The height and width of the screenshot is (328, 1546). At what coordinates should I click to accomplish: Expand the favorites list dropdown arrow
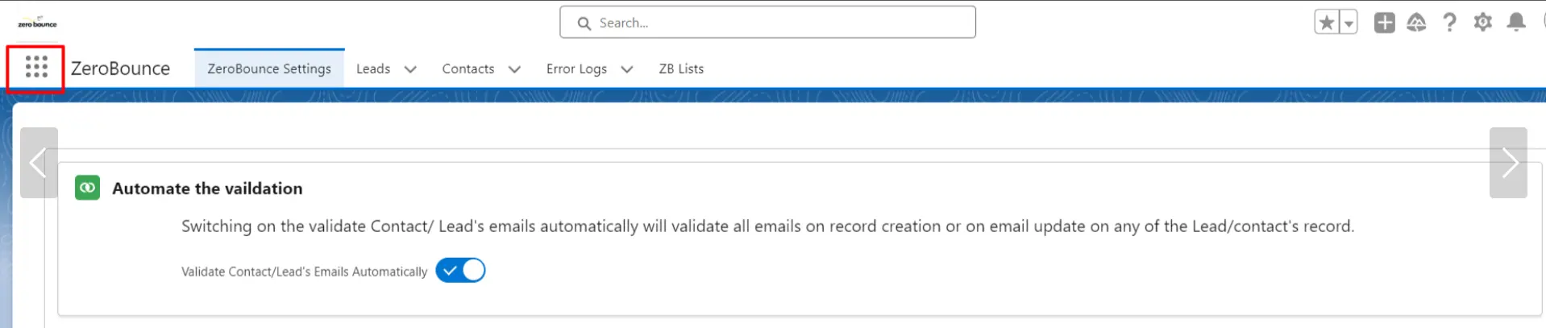click(1348, 23)
